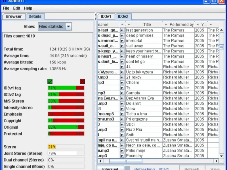Select the filename cell 's-last_ge...'
The width and height of the screenshot is (227, 170).
(108, 30)
